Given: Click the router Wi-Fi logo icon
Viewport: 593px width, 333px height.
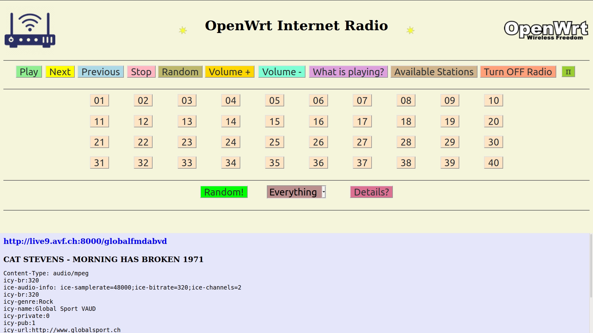Looking at the screenshot, I should [30, 30].
